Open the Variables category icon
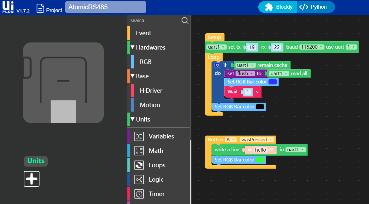Viewport: 369px width, 204px height. click(x=139, y=137)
